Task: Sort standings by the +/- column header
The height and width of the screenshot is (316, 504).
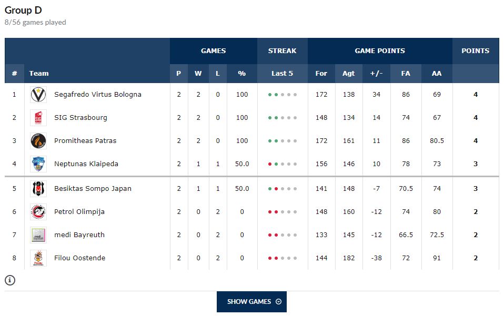Action: coord(376,74)
